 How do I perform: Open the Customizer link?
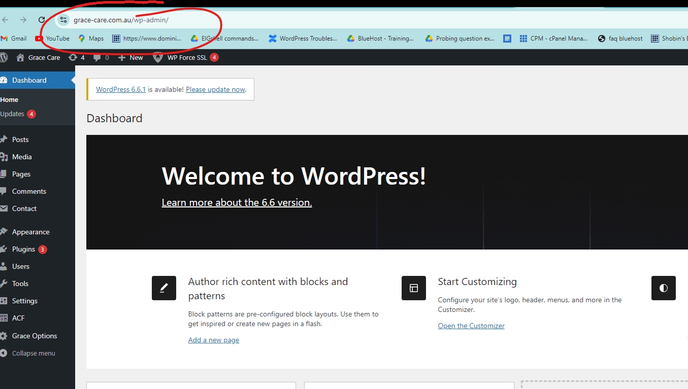pyautogui.click(x=471, y=326)
